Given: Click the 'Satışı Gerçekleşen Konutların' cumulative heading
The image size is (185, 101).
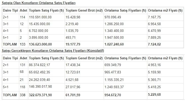Looking at the screenshot, I should [53, 51].
